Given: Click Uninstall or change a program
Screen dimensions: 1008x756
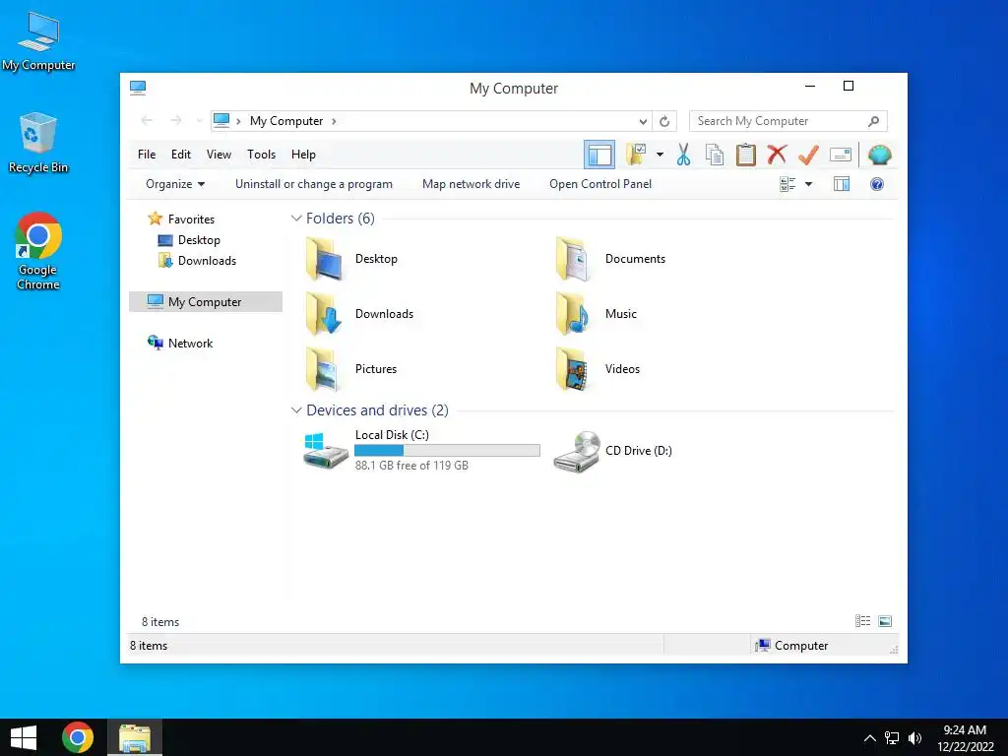Looking at the screenshot, I should 314,184.
